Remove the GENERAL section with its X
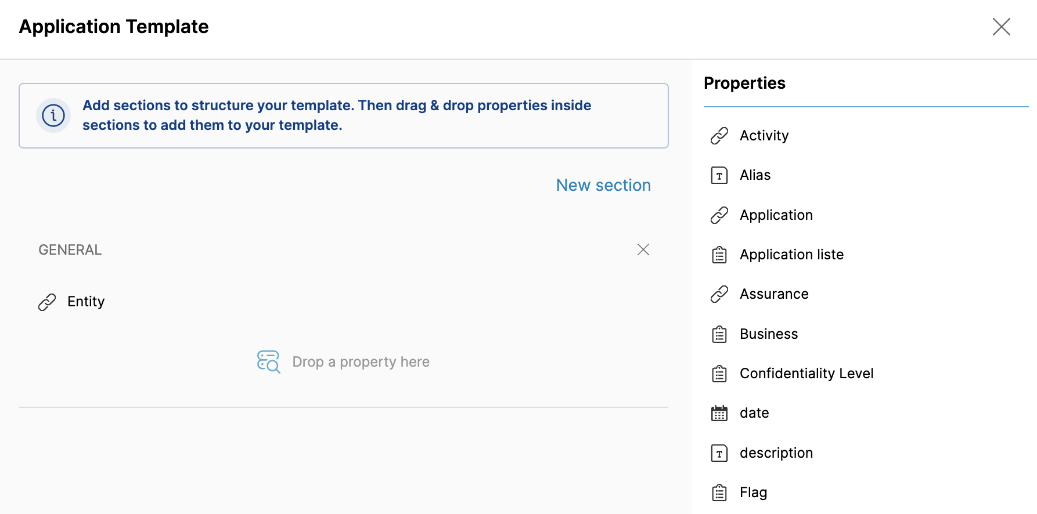Image resolution: width=1037 pixels, height=514 pixels. [x=643, y=249]
